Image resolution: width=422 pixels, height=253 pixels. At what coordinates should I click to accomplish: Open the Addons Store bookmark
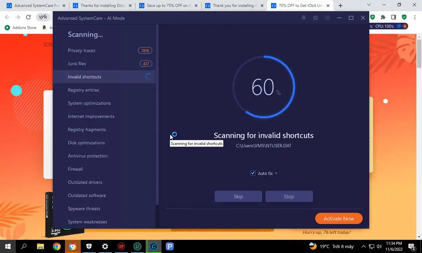pos(20,28)
